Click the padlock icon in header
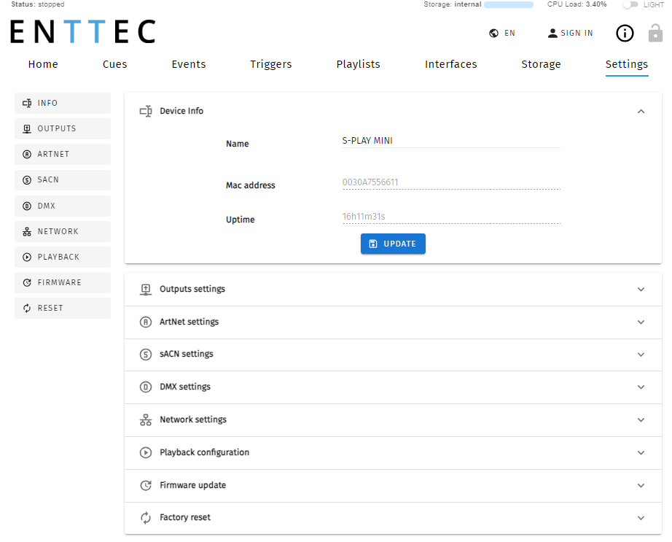672x542 pixels. (655, 33)
